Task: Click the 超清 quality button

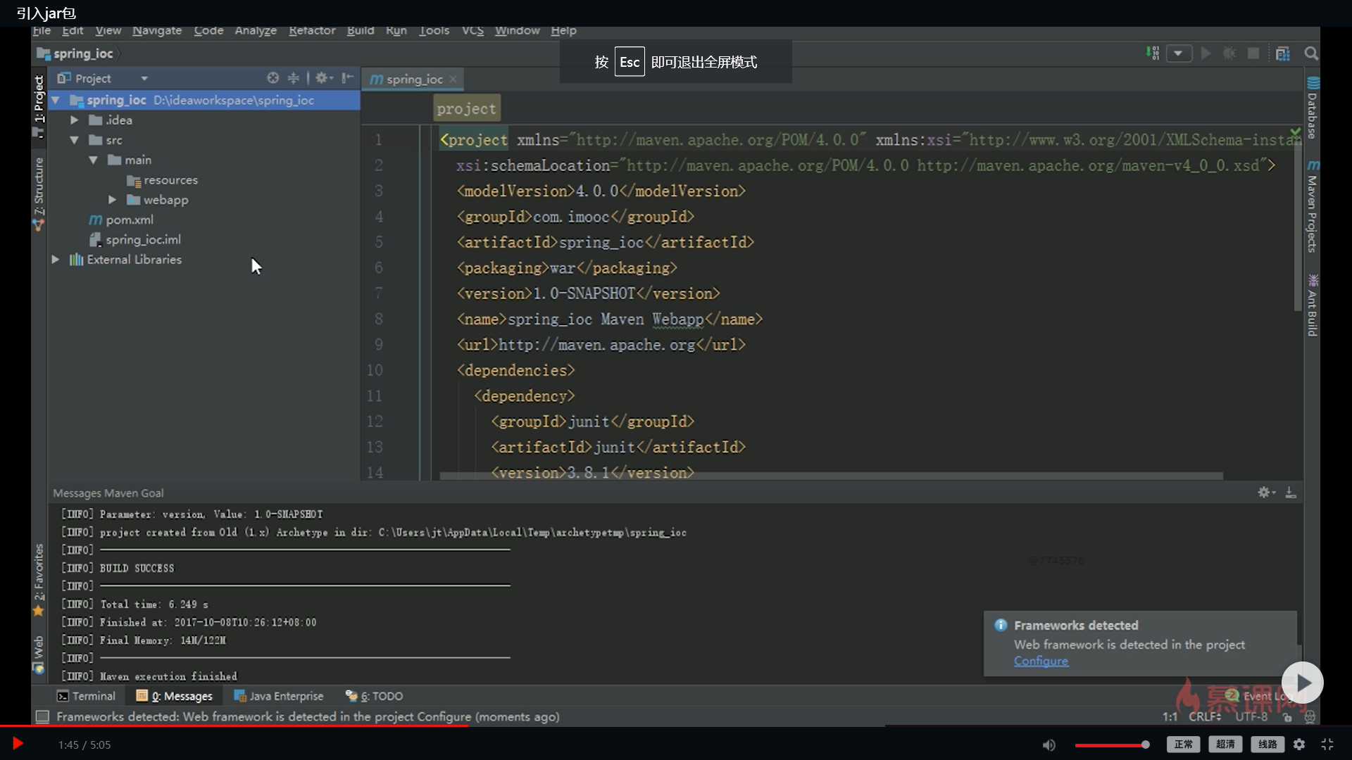Action: pyautogui.click(x=1225, y=745)
